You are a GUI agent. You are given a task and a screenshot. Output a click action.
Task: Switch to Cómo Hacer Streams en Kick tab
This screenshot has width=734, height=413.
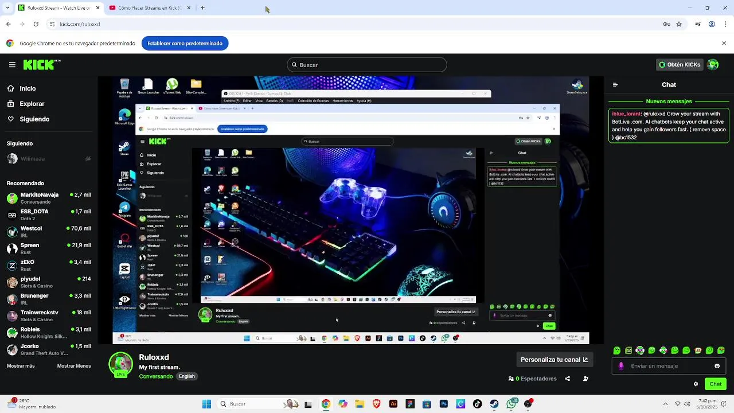(150, 8)
